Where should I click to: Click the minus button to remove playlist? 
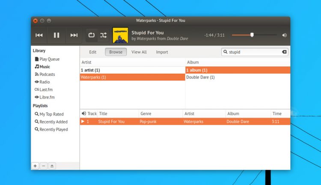[x=43, y=166]
